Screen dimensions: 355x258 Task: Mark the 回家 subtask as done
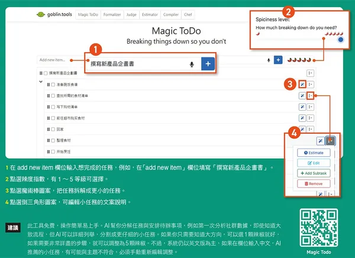coord(53,129)
